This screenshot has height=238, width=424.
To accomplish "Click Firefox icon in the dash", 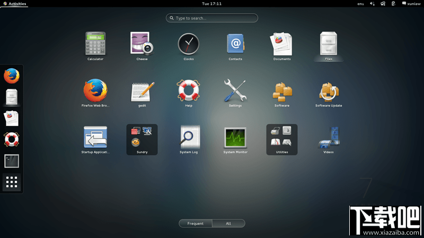I will coord(12,76).
